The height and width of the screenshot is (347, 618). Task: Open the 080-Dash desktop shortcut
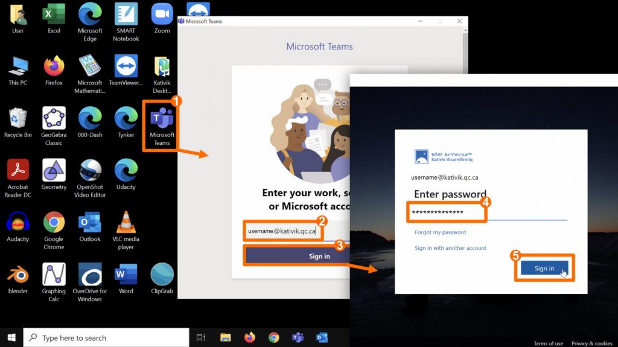tap(90, 123)
